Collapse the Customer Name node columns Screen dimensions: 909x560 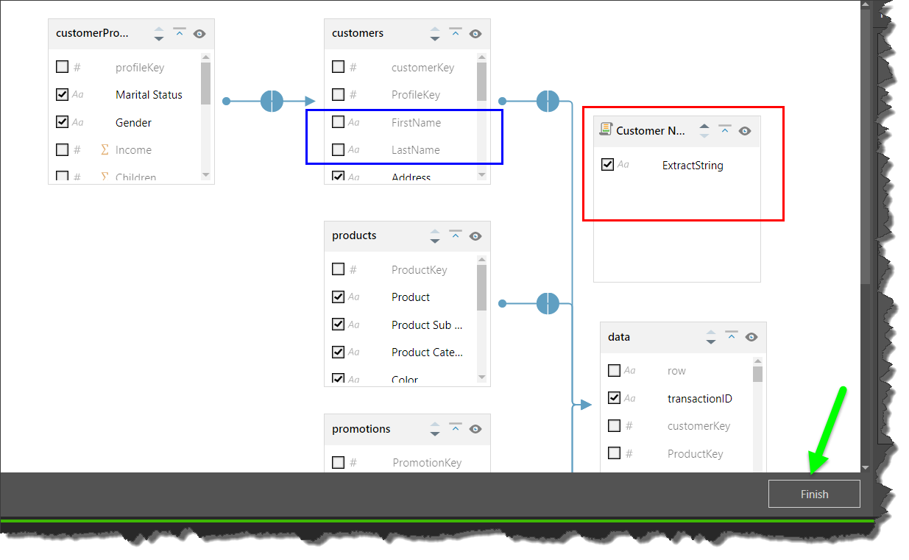point(725,130)
